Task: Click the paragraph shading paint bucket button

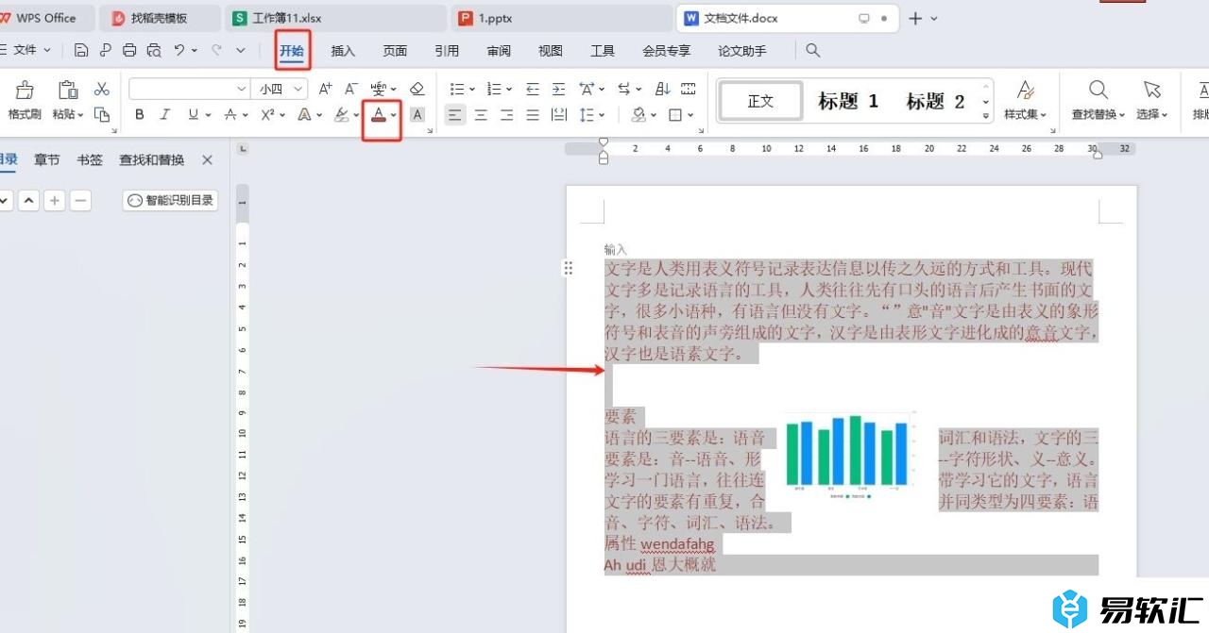Action: point(639,114)
